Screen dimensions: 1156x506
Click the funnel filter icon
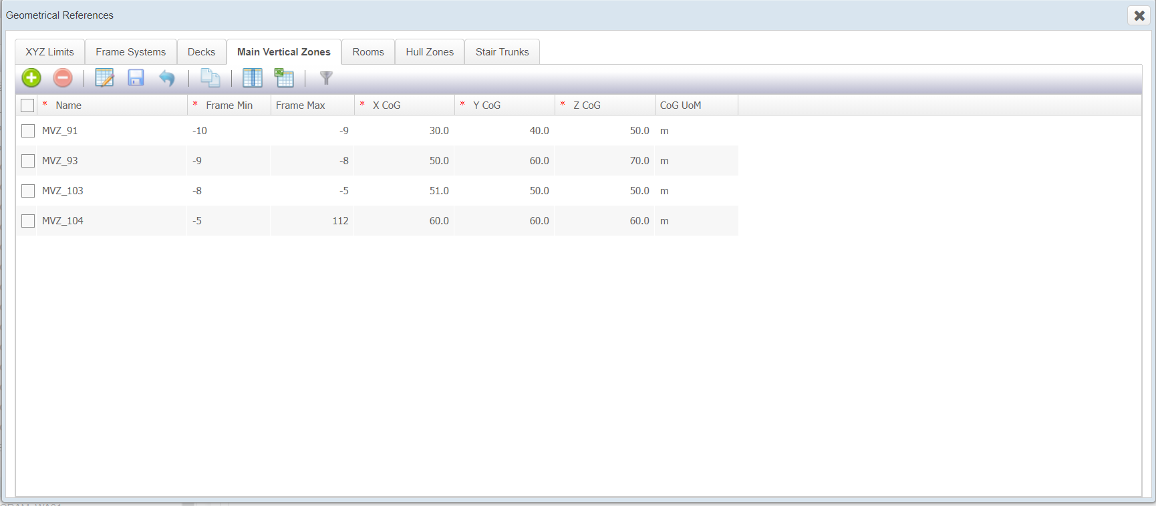(x=326, y=78)
